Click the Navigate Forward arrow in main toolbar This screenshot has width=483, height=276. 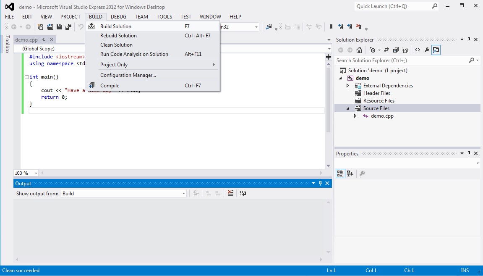pyautogui.click(x=28, y=27)
